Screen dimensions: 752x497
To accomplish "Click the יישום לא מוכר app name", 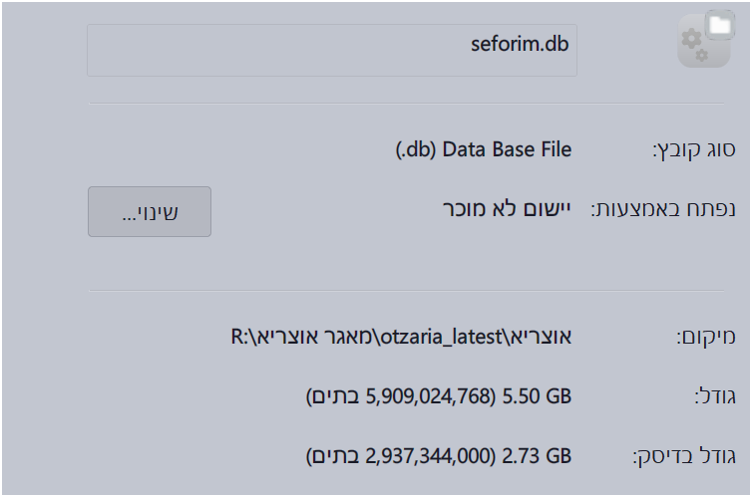I will 508,210.
